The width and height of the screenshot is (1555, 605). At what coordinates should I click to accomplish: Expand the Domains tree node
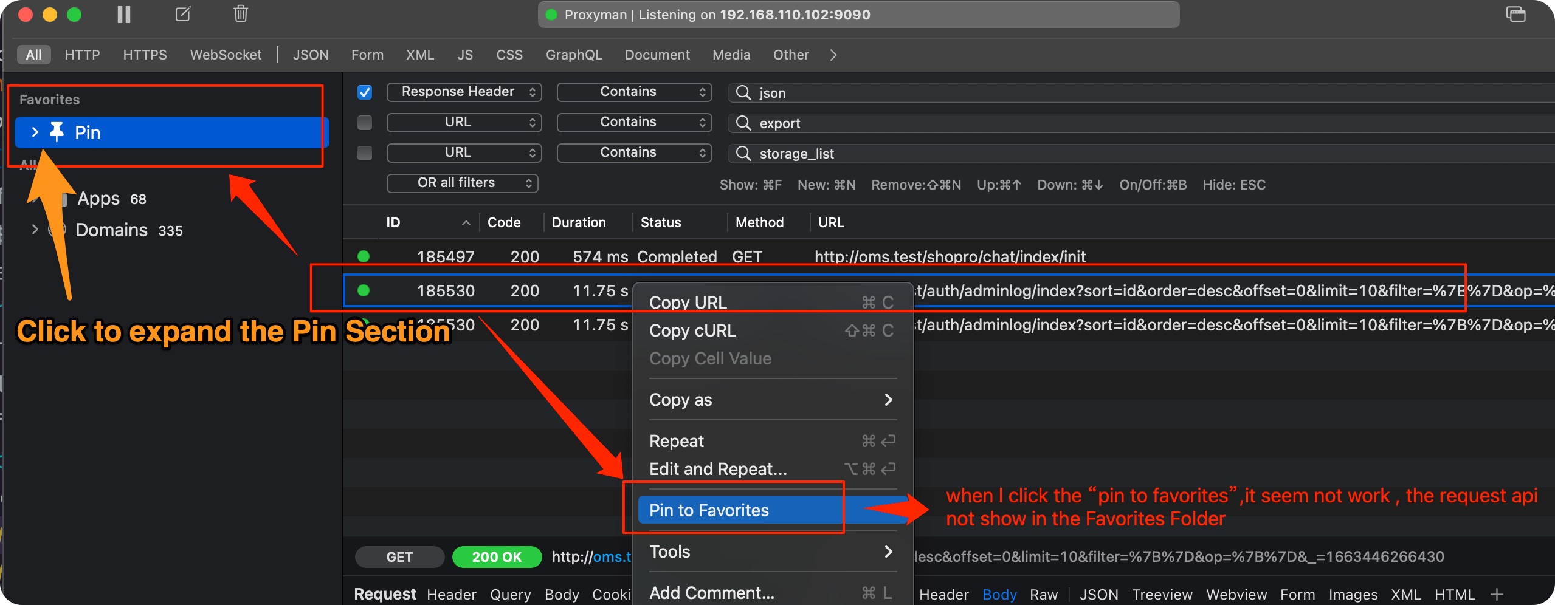coord(35,230)
